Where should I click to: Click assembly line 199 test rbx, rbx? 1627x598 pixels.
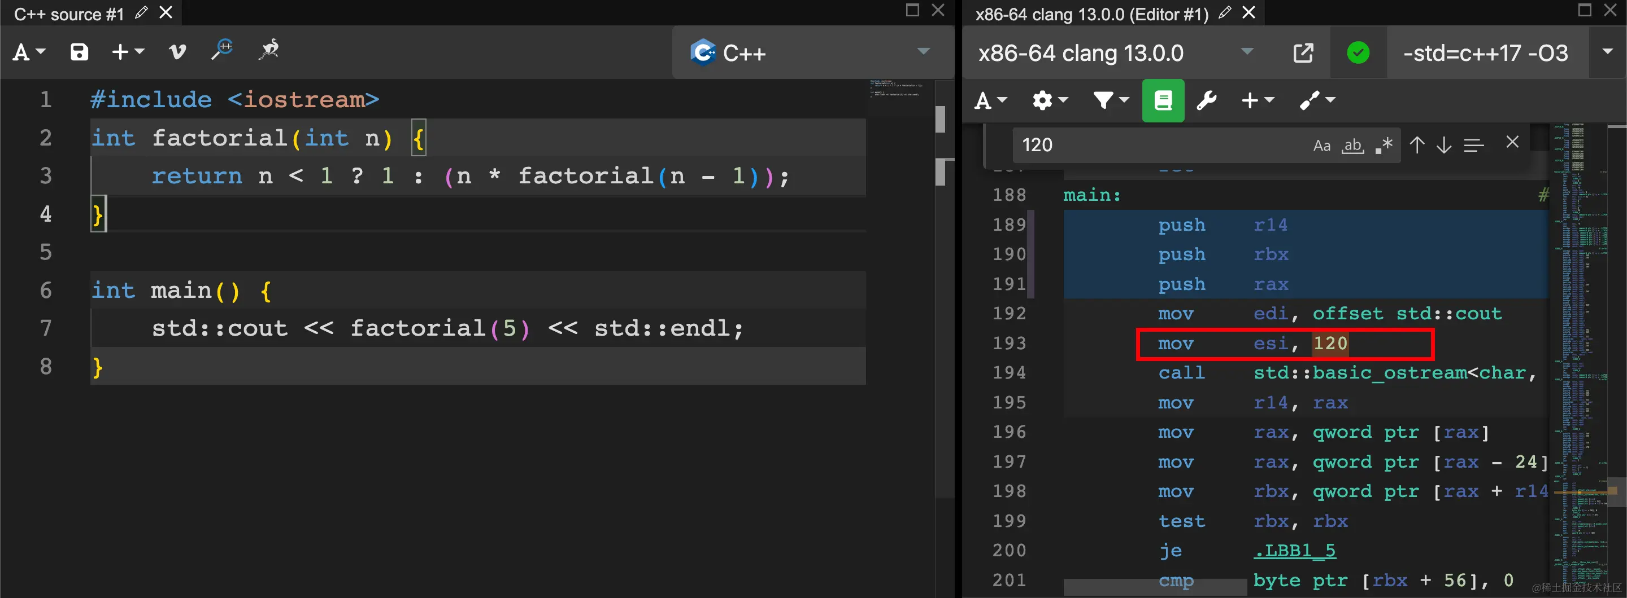coord(1253,522)
